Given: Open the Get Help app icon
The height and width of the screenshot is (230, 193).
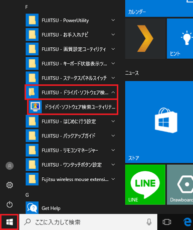Looking at the screenshot, I should [32, 208].
